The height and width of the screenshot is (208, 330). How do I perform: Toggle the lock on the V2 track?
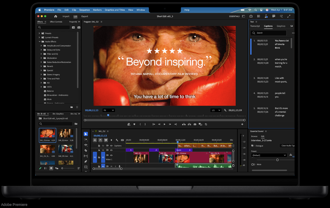(99, 150)
